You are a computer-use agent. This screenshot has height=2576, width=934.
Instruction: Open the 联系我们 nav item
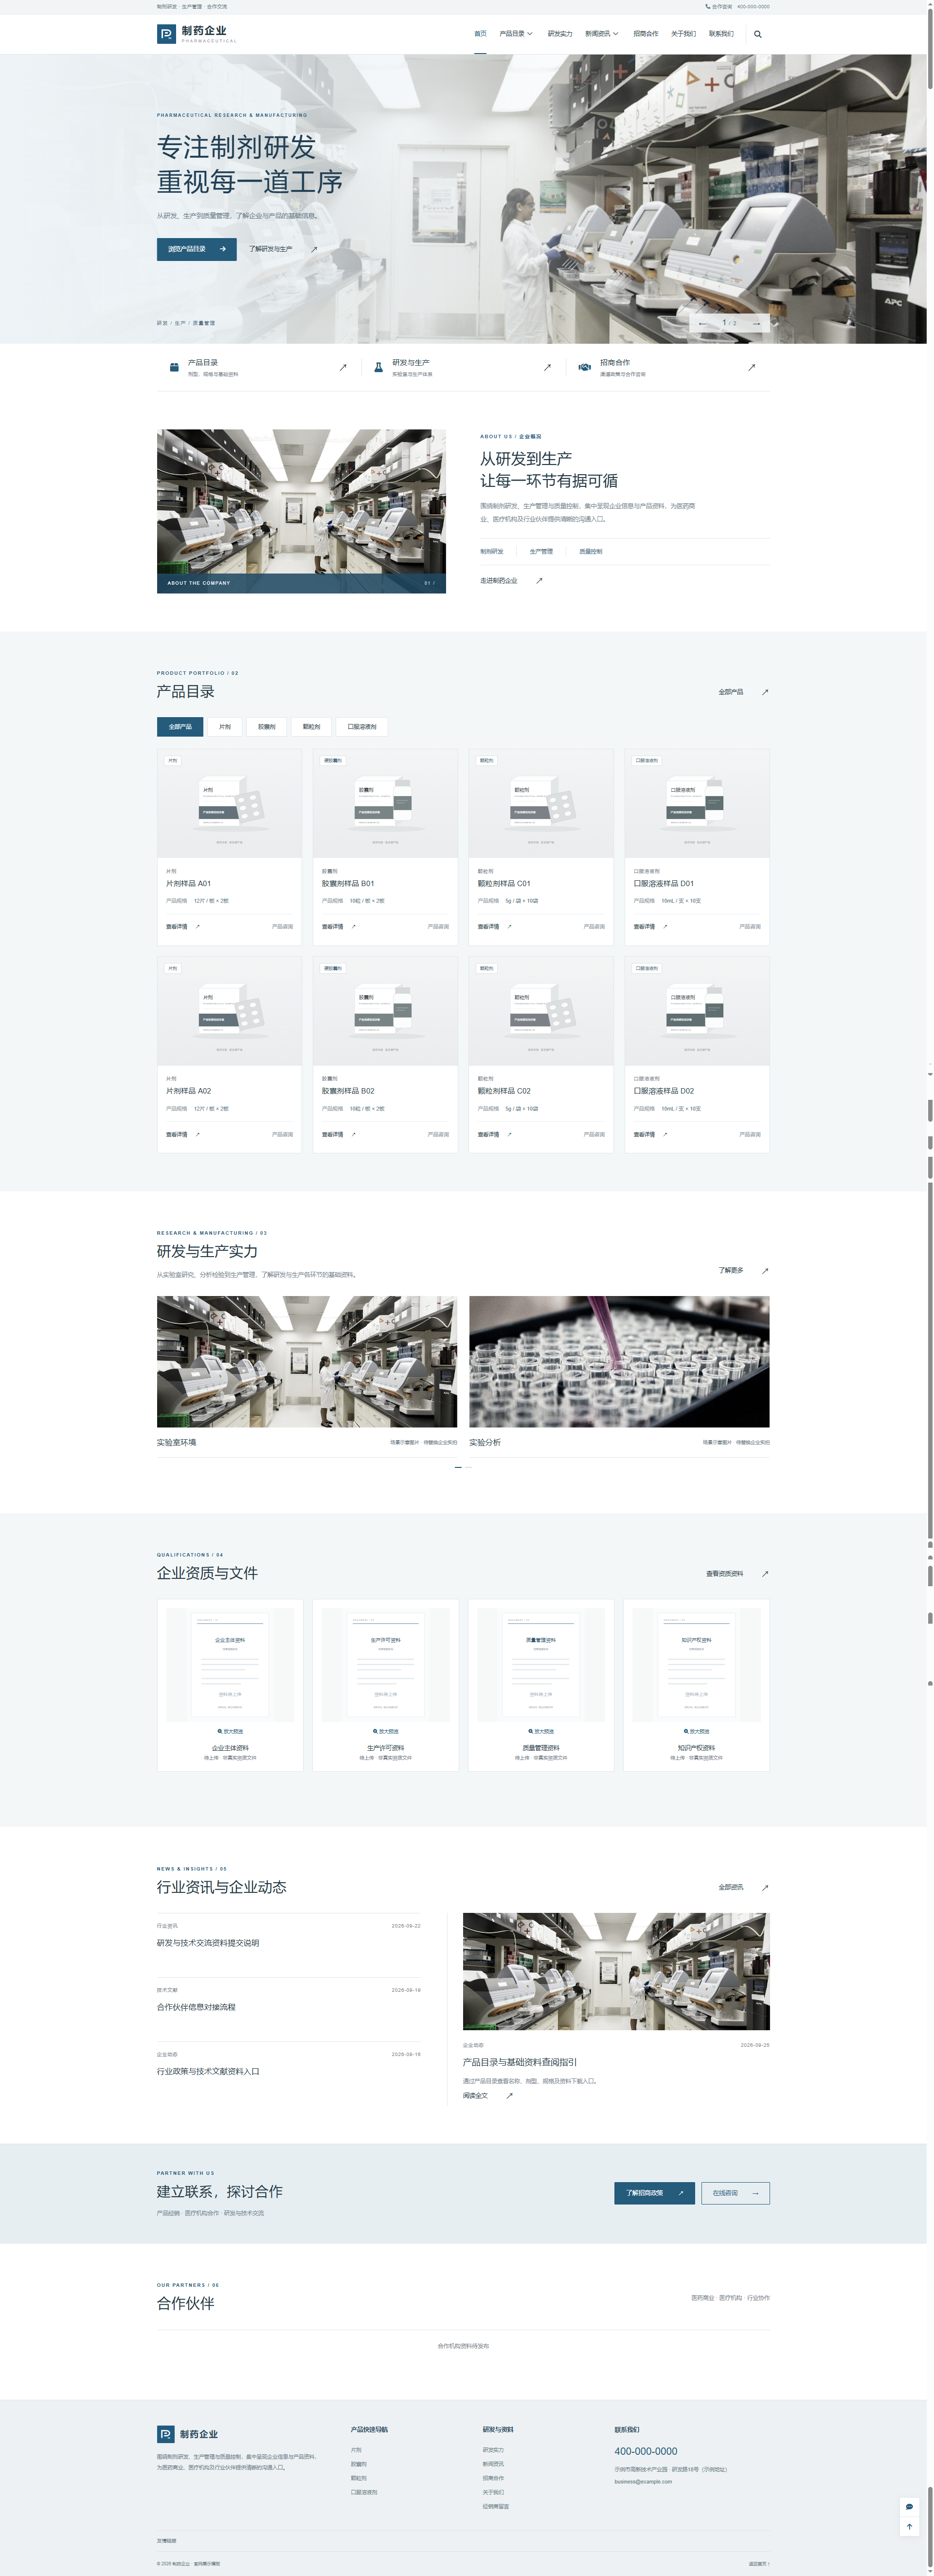point(721,34)
